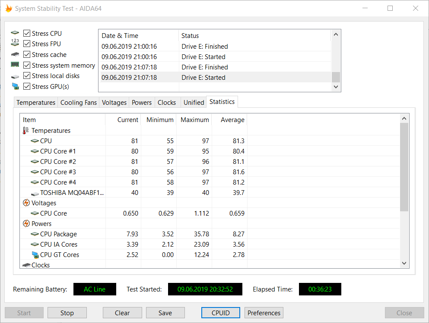
Task: Click the chip icon in the CPU temperature row
Action: tap(35, 141)
